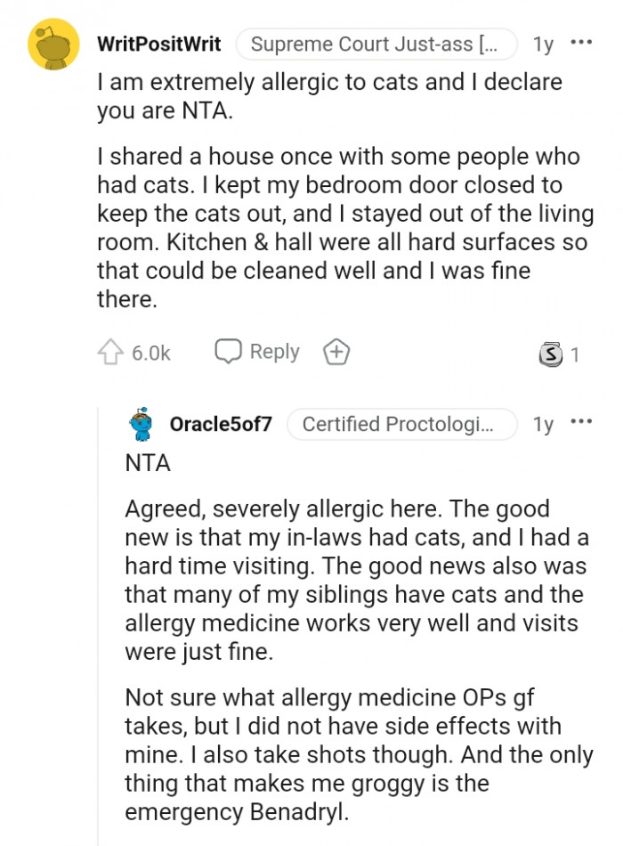623x846 pixels.
Task: Tap the Supreme Court Just-ass flair badge
Action: pos(376,43)
